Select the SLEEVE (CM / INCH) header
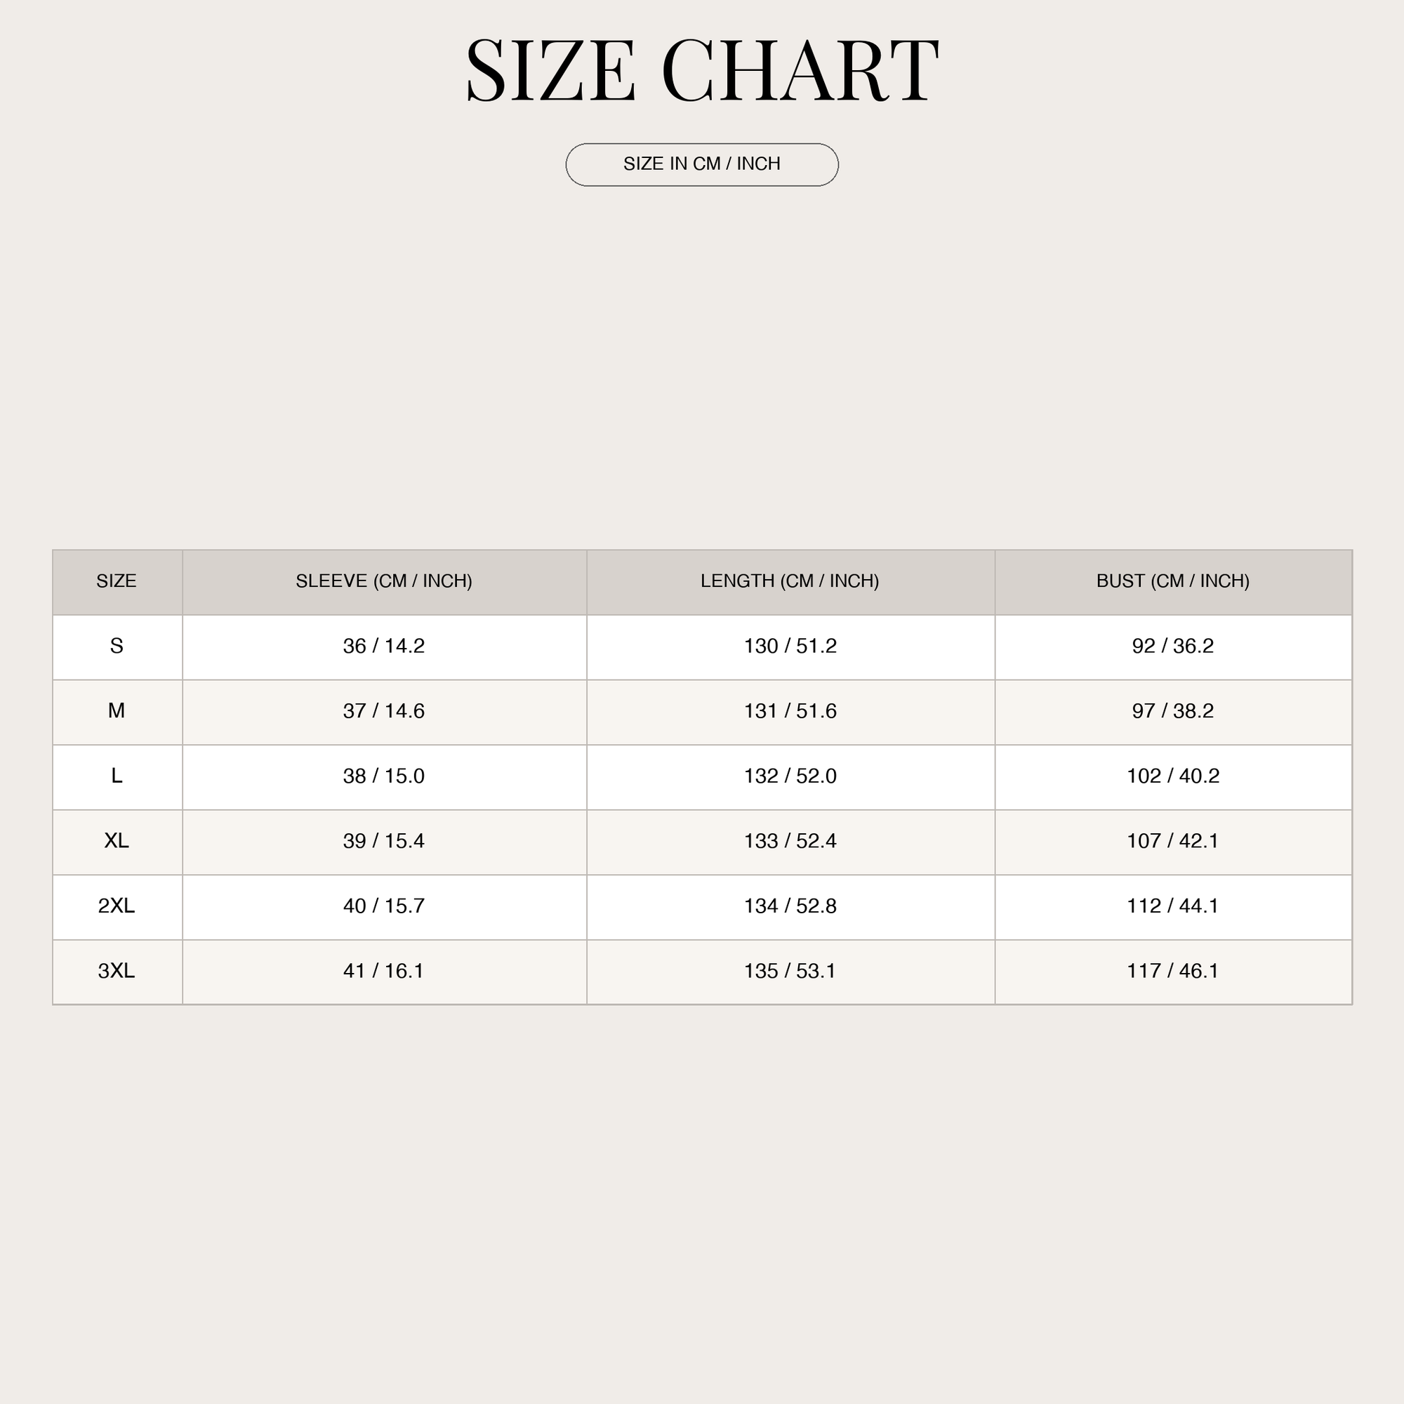 click(x=384, y=581)
